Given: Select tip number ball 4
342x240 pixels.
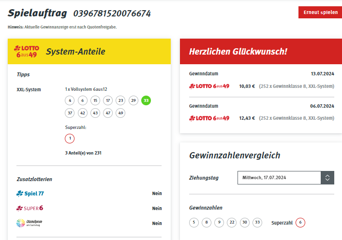Looking at the screenshot, I should [70, 100].
